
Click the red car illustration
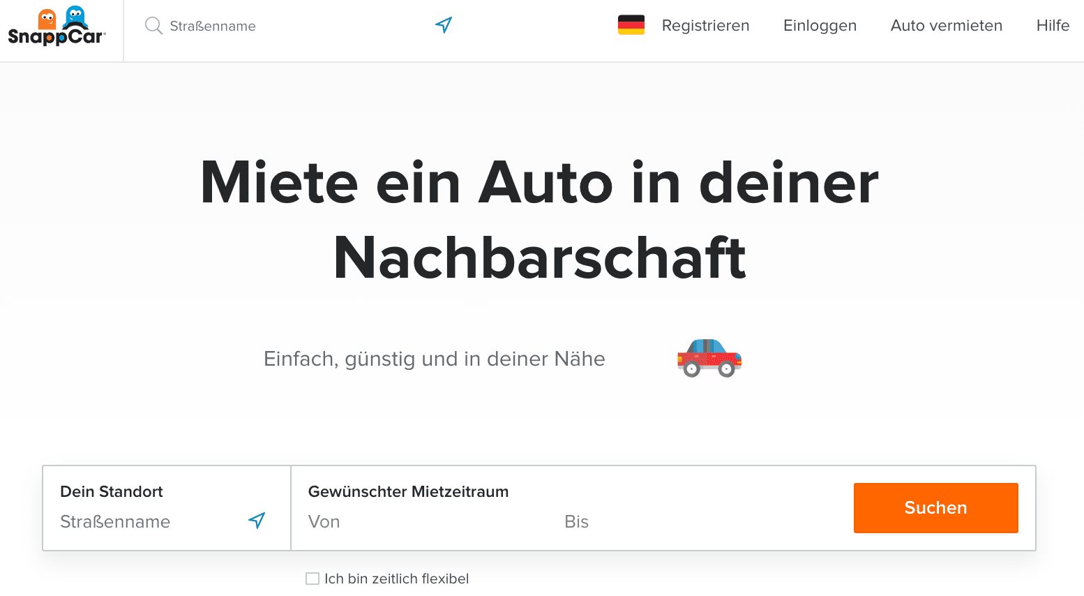point(709,358)
